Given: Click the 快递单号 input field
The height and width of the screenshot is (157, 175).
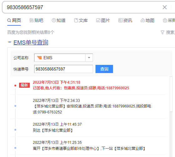Looking at the screenshot, I should [x=64, y=69].
